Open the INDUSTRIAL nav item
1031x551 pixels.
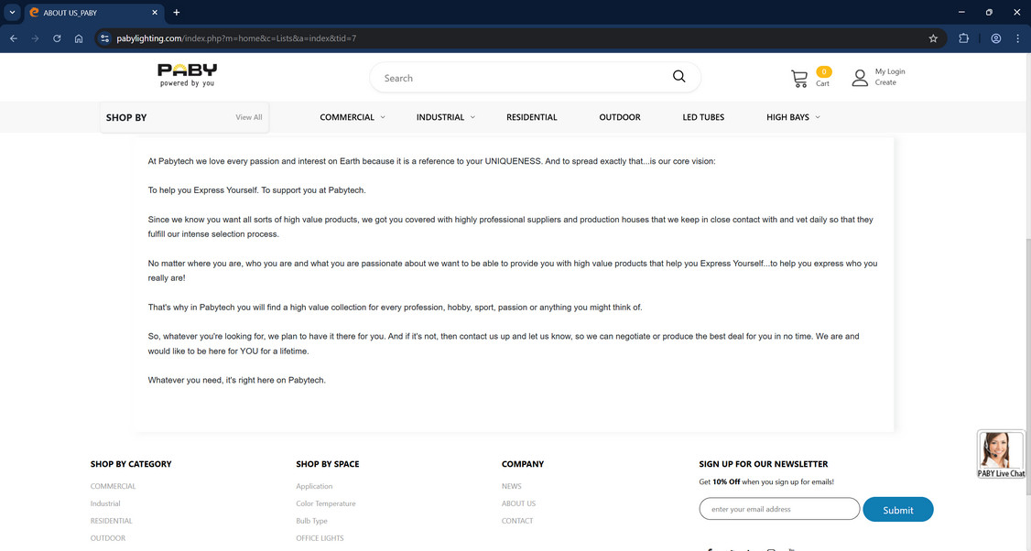[x=440, y=117]
